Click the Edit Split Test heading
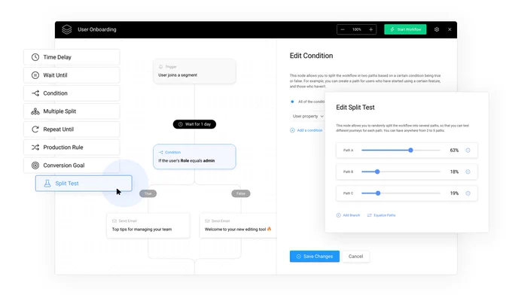 click(x=355, y=108)
